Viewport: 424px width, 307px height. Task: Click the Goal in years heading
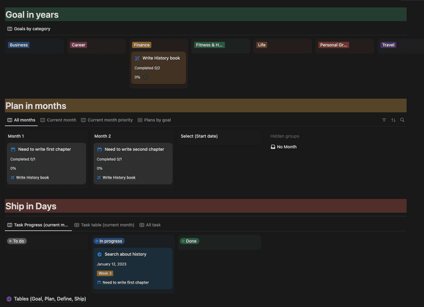[32, 15]
